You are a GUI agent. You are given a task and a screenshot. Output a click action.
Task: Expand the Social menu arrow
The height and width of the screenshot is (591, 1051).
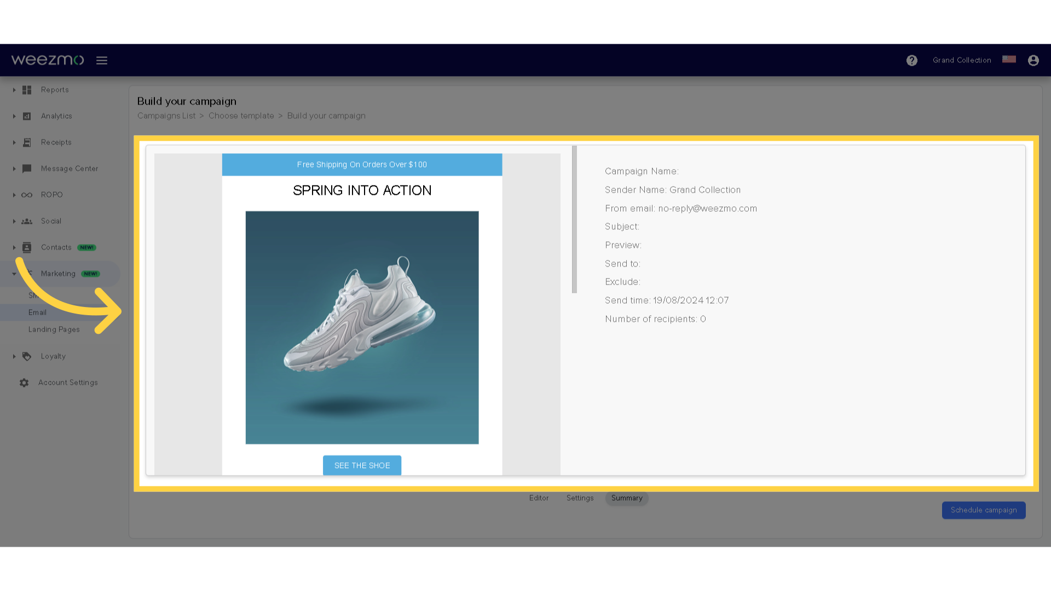point(14,221)
